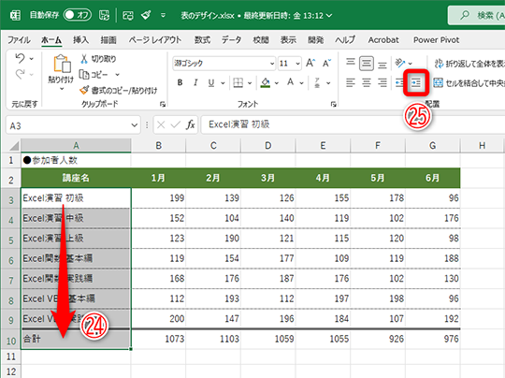Toggle Italic formatting

[195, 83]
